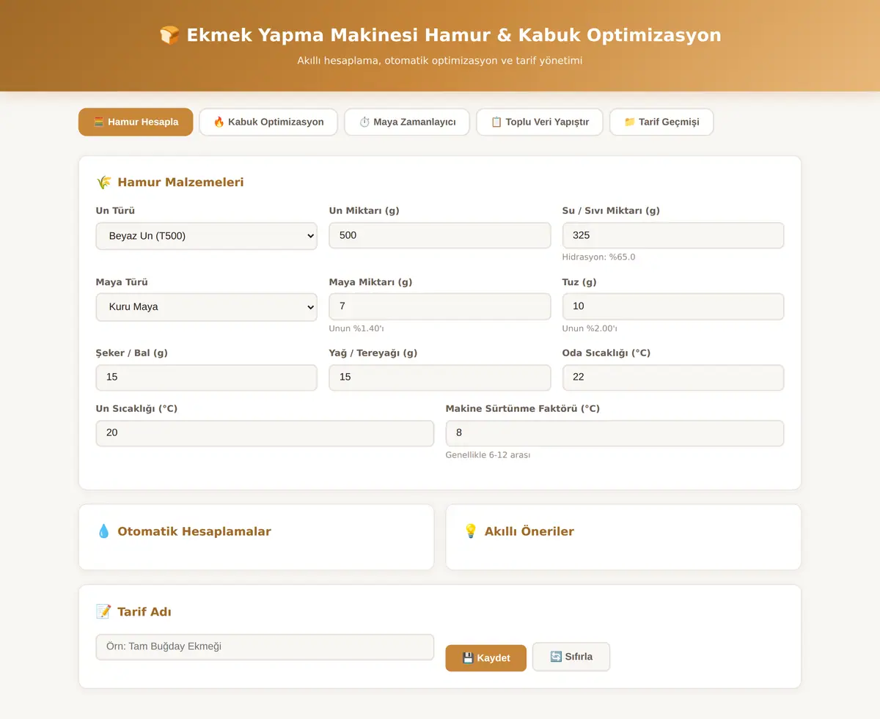Click the abacus icon on Hamur Hesapla
Screen dimensions: 880x719
click(99, 122)
